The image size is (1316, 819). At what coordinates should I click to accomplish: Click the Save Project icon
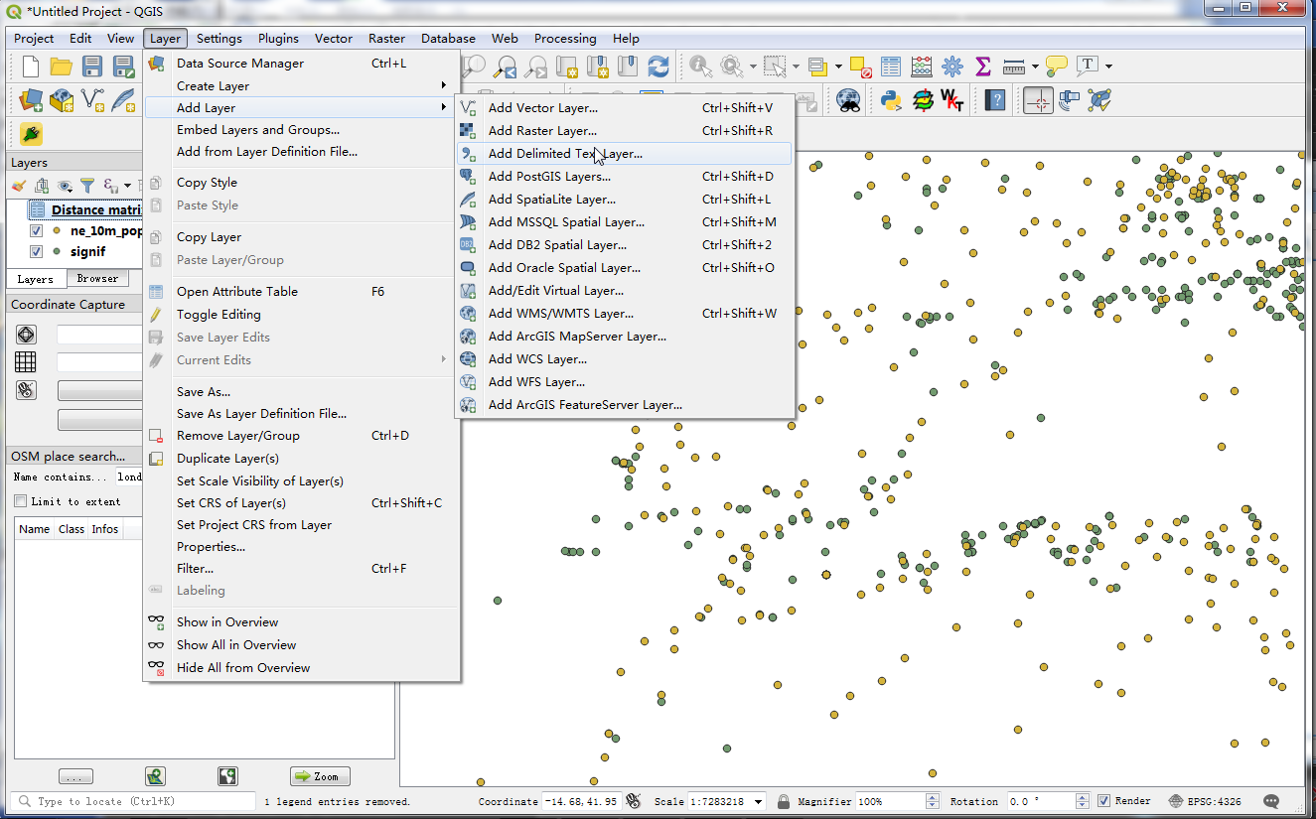click(92, 67)
